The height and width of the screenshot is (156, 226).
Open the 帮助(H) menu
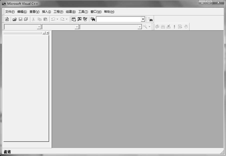(109, 12)
